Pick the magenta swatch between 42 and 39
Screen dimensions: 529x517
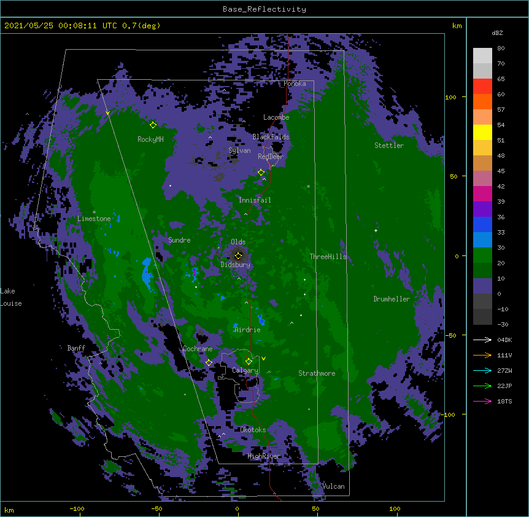pyautogui.click(x=482, y=193)
